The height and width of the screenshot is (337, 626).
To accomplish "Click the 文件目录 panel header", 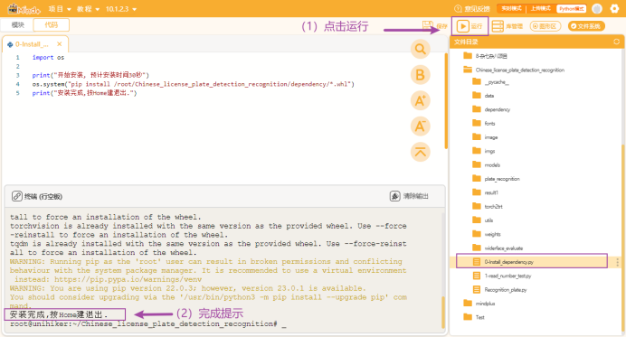I will tap(466, 42).
